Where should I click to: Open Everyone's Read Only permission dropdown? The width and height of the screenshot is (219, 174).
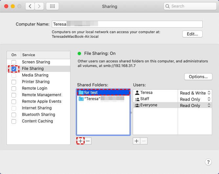[195, 105]
